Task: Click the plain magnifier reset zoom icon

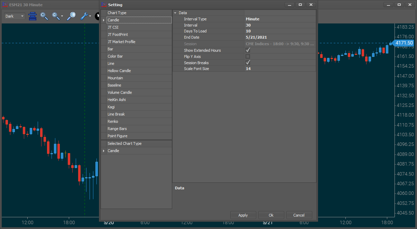Action: point(71,16)
